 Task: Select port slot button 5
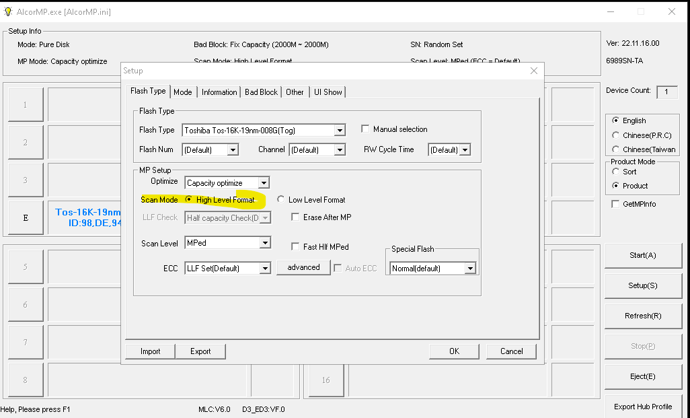tap(26, 267)
